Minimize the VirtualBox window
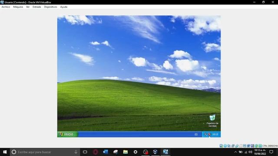The image size is (278, 156). pyautogui.click(x=254, y=2)
